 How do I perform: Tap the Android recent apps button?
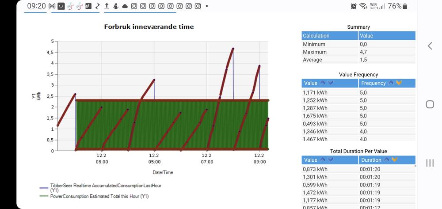[430, 163]
